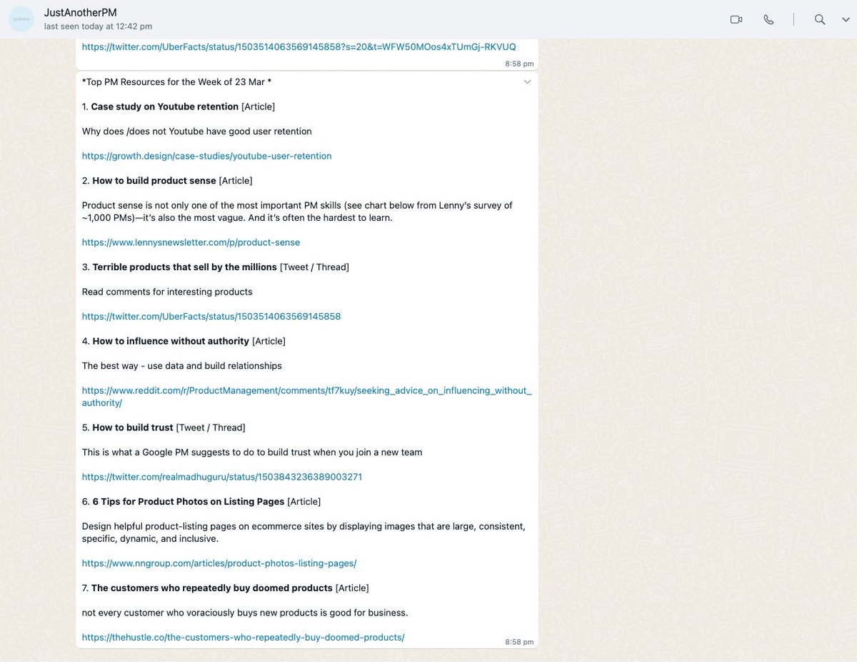The height and width of the screenshot is (662, 857).
Task: Start a voice call with JustAnotherPM
Action: [768, 19]
